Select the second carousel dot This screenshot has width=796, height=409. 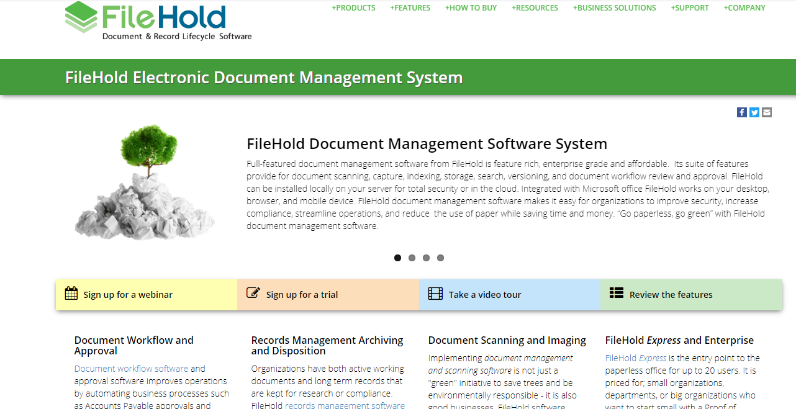click(x=412, y=258)
